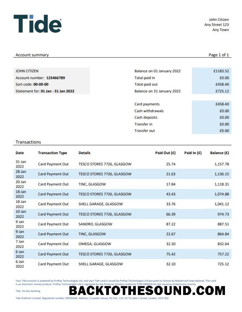Click 'TINC, GLASGOW' in the 17.84 row

92,184
